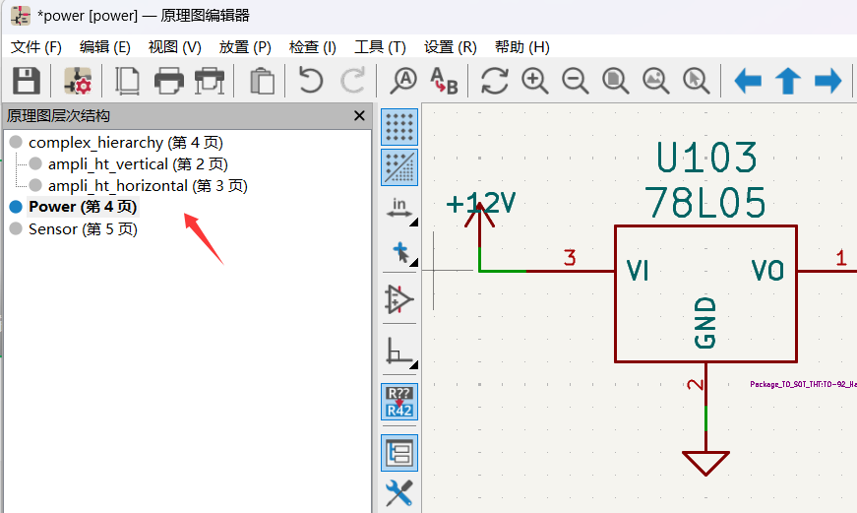Open 文件 (F) menu
Screen dimensions: 857x513
(36, 47)
